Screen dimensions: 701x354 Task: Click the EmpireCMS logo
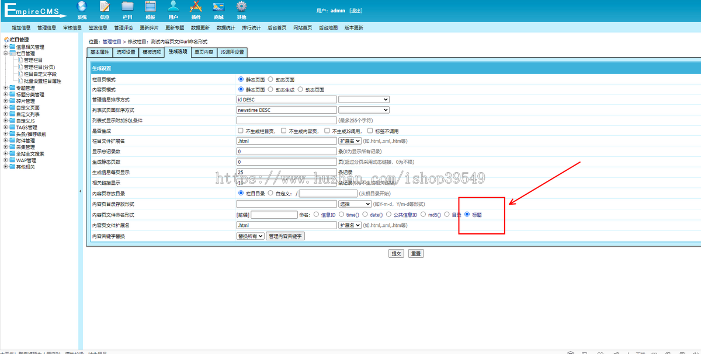pos(36,11)
